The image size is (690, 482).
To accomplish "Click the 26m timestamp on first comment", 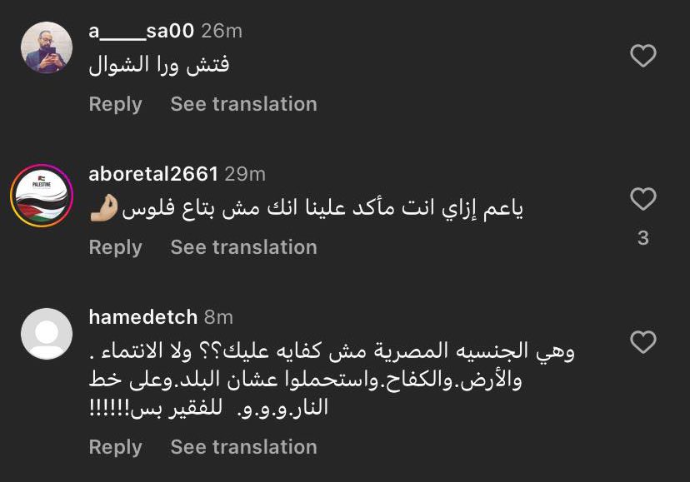I will 222,31.
